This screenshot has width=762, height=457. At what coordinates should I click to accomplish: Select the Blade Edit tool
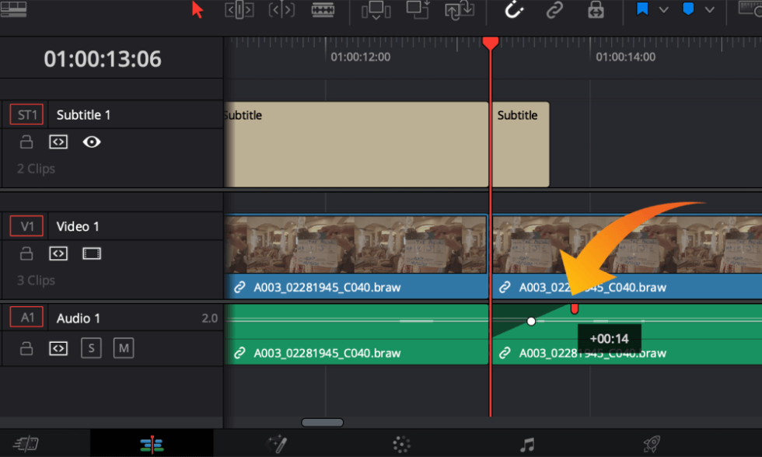323,10
